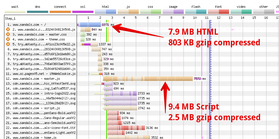Click the Step_1 header label
The image size is (279, 139).
(10, 18)
